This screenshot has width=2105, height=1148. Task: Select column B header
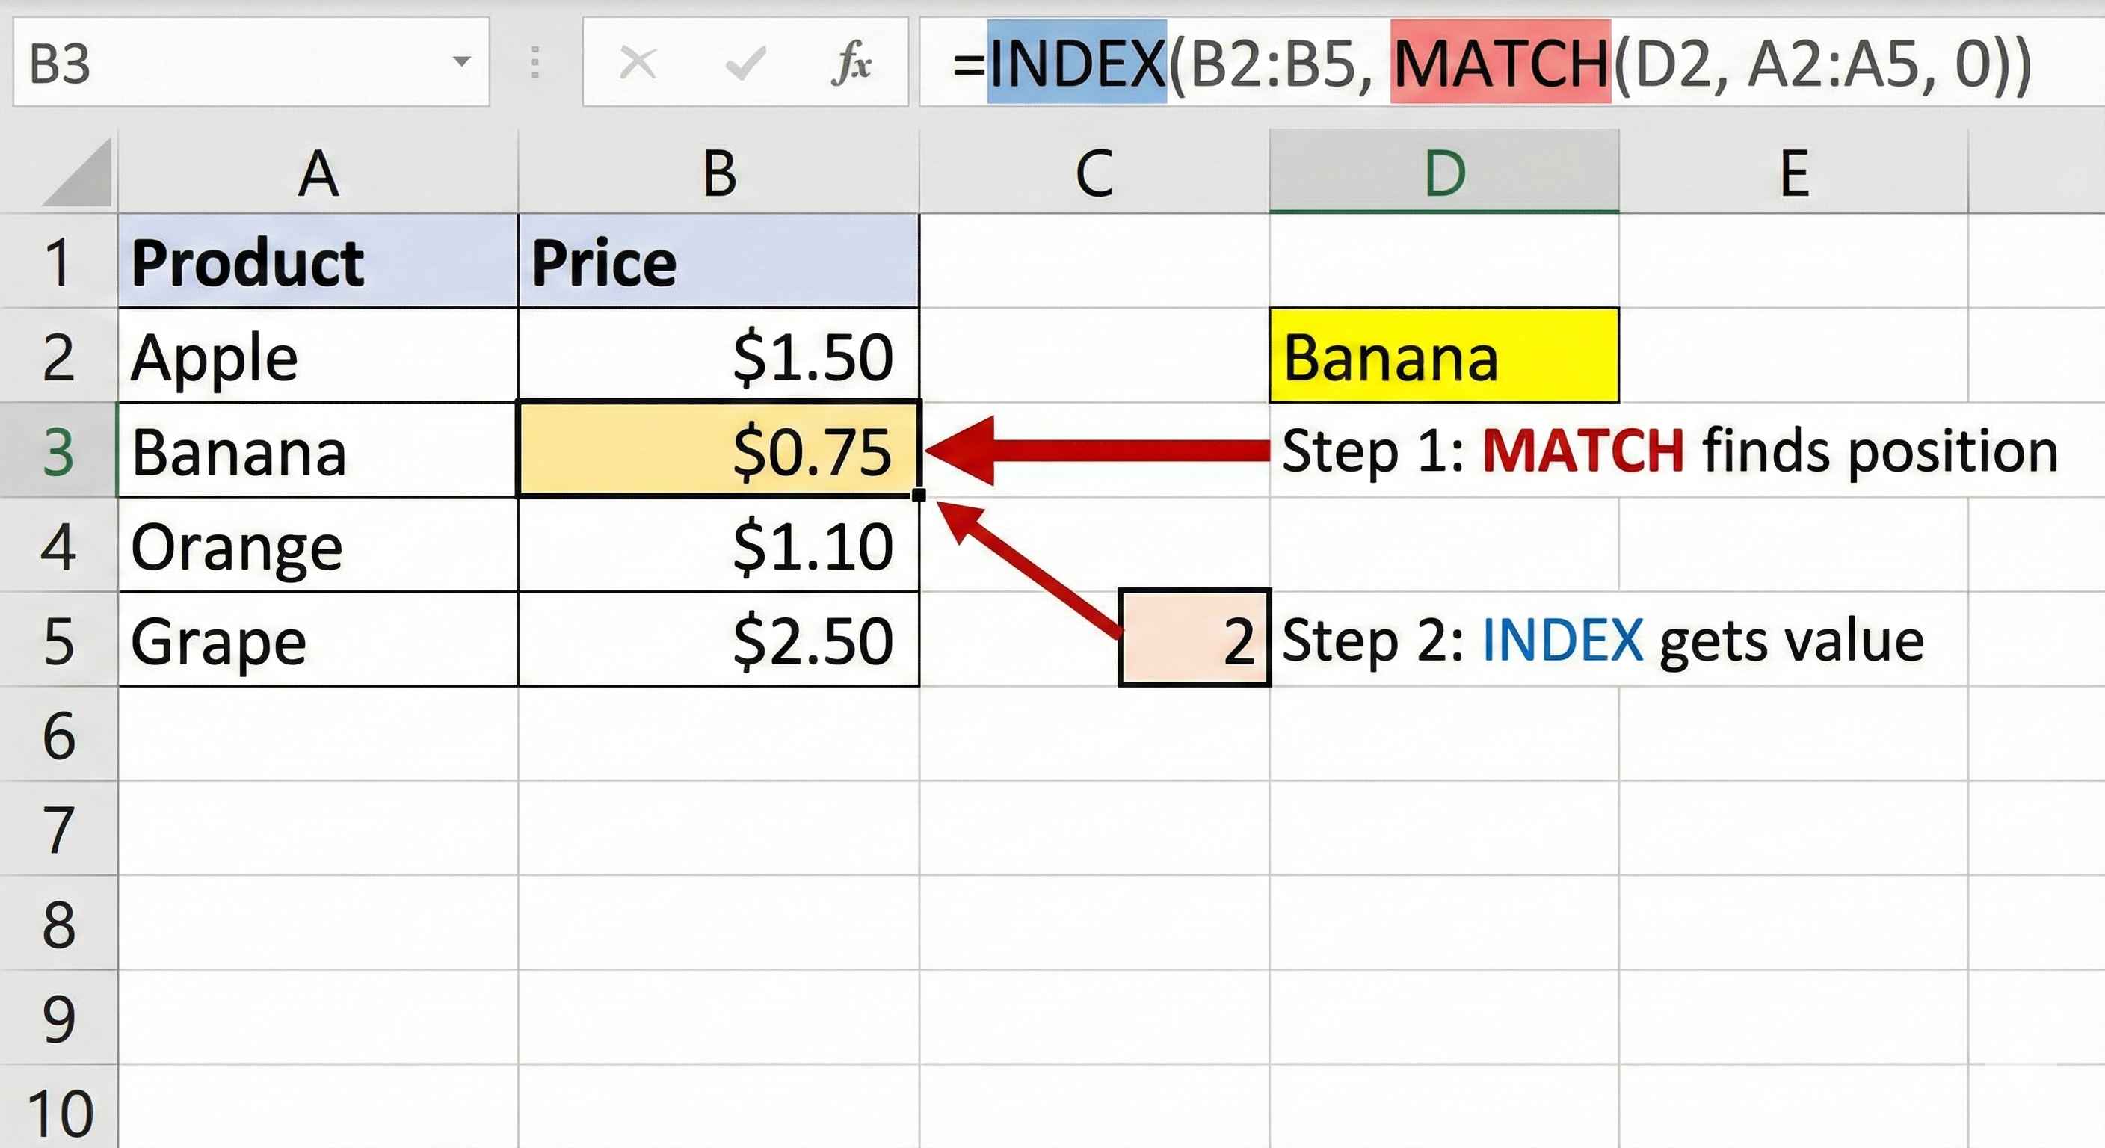pyautogui.click(x=719, y=174)
